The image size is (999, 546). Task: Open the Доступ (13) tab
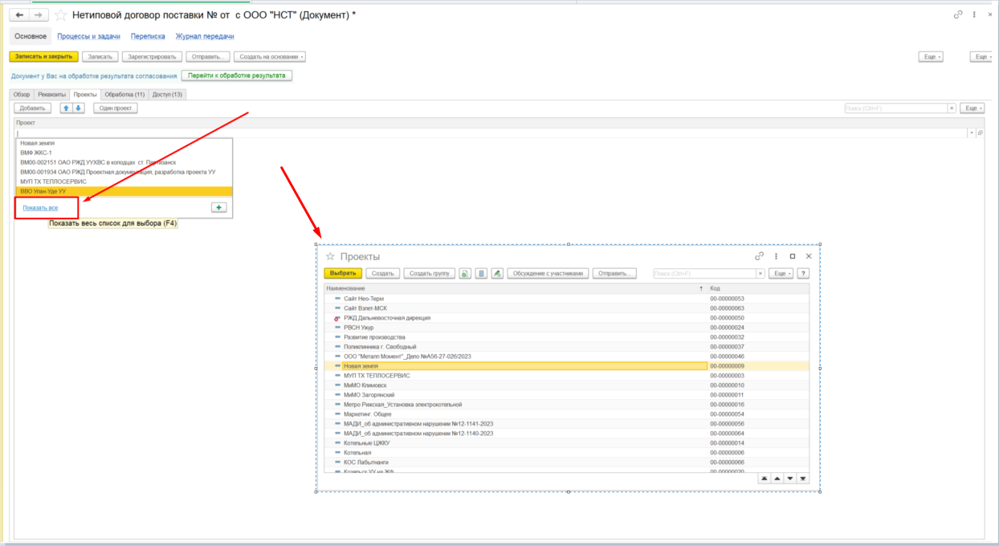tap(168, 95)
